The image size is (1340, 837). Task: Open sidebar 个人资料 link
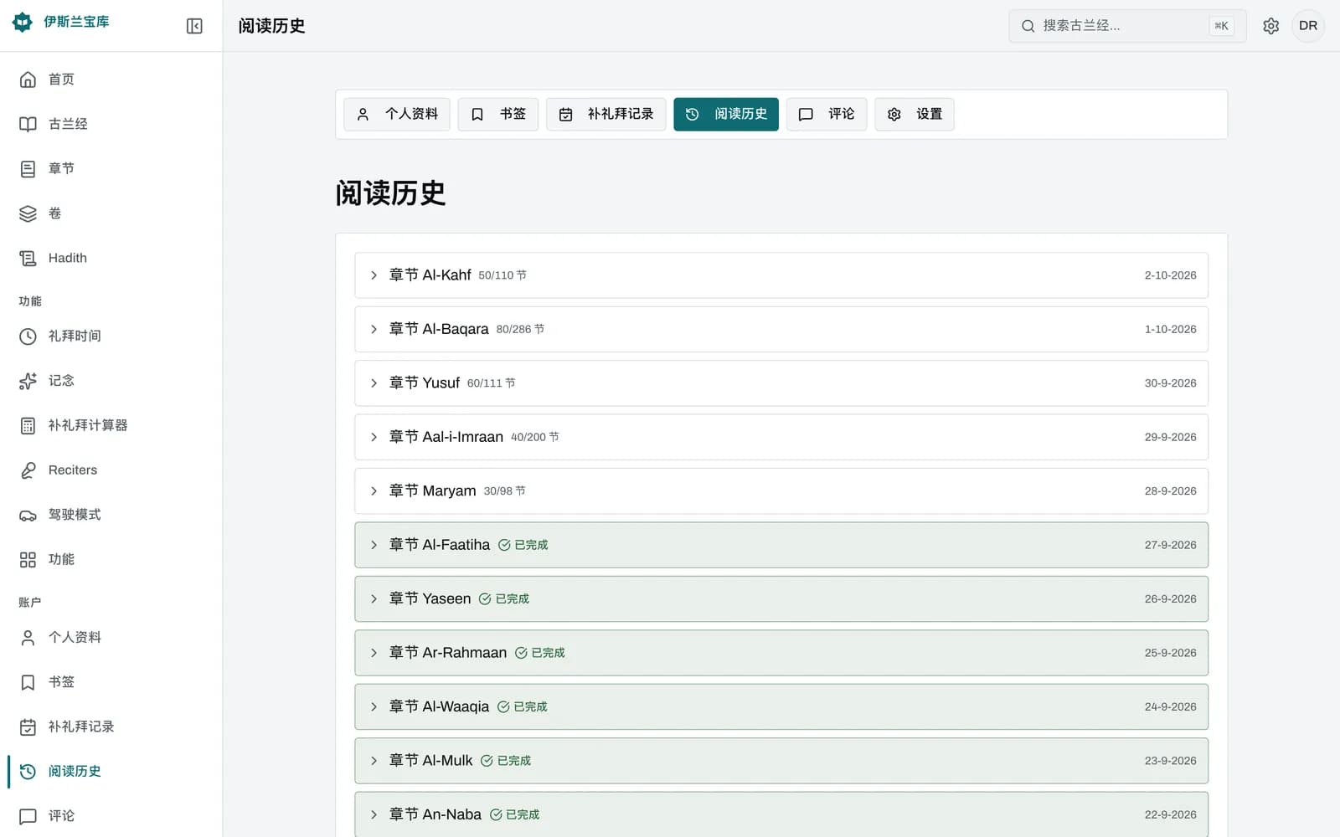click(x=111, y=637)
